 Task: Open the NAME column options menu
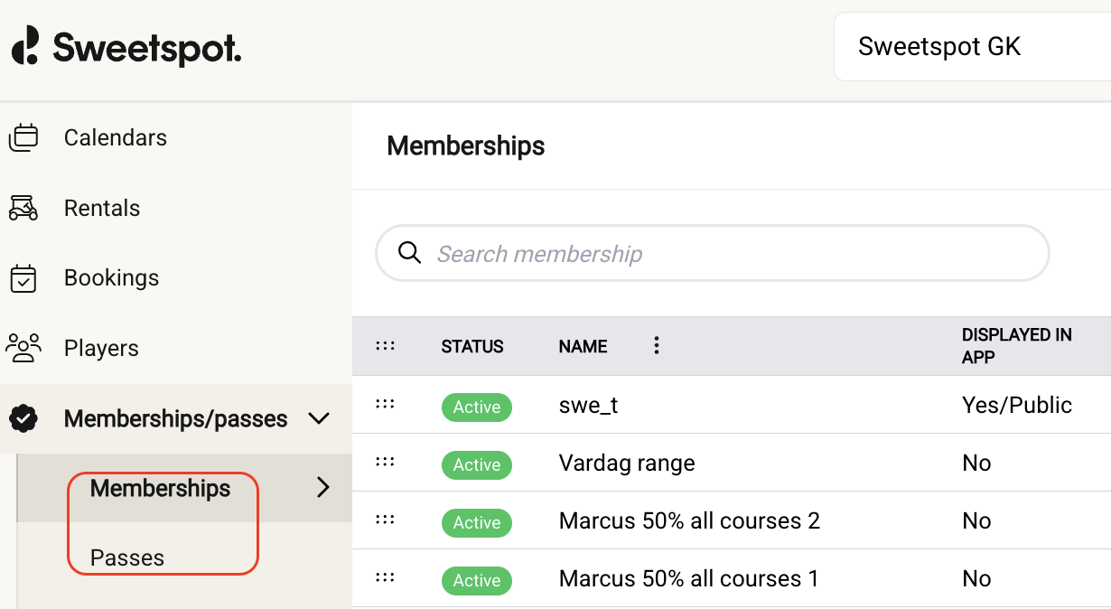(657, 345)
